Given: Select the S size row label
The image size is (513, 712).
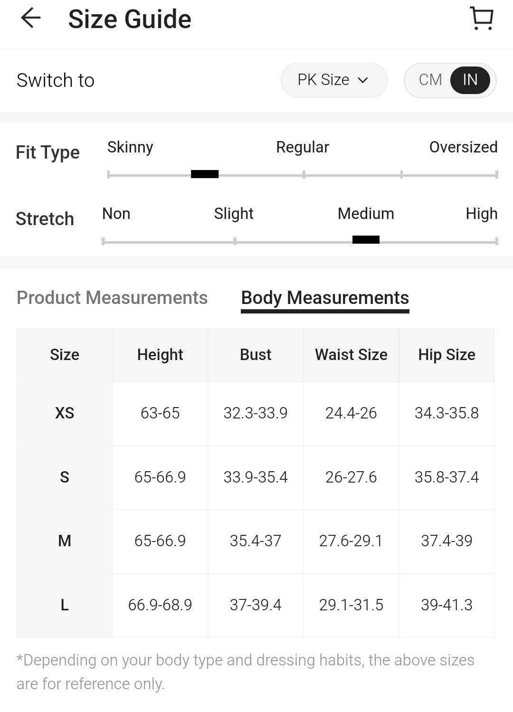Looking at the screenshot, I should 65,477.
